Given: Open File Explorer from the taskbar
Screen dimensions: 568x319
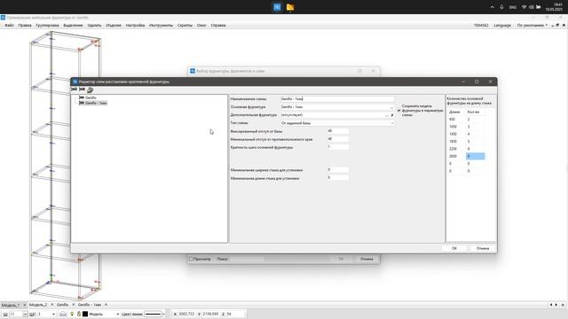Looking at the screenshot, I should click(x=290, y=7).
